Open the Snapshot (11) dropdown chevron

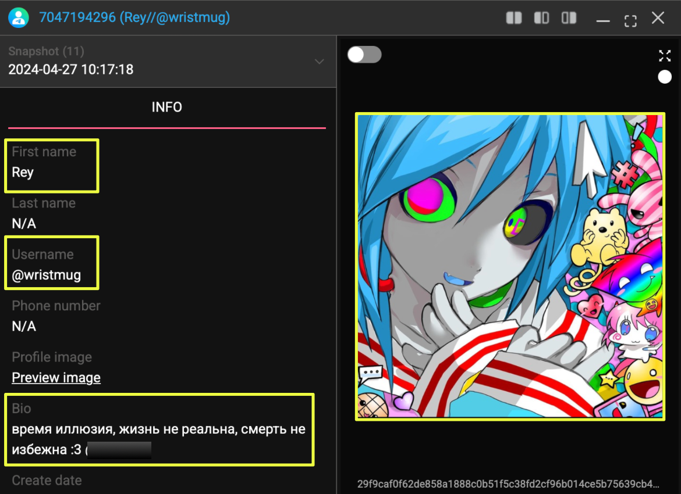[x=319, y=62]
